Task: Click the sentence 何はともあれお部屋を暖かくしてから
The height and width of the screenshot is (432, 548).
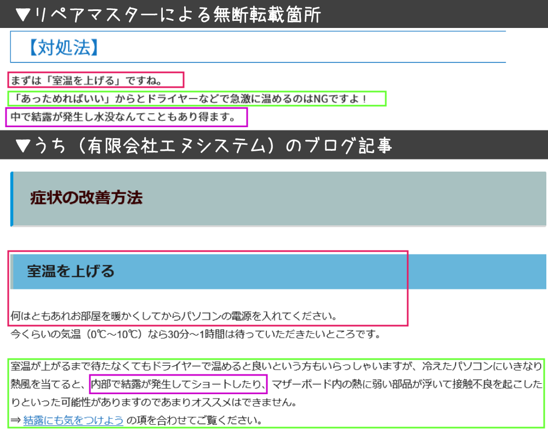Action: coord(174,316)
